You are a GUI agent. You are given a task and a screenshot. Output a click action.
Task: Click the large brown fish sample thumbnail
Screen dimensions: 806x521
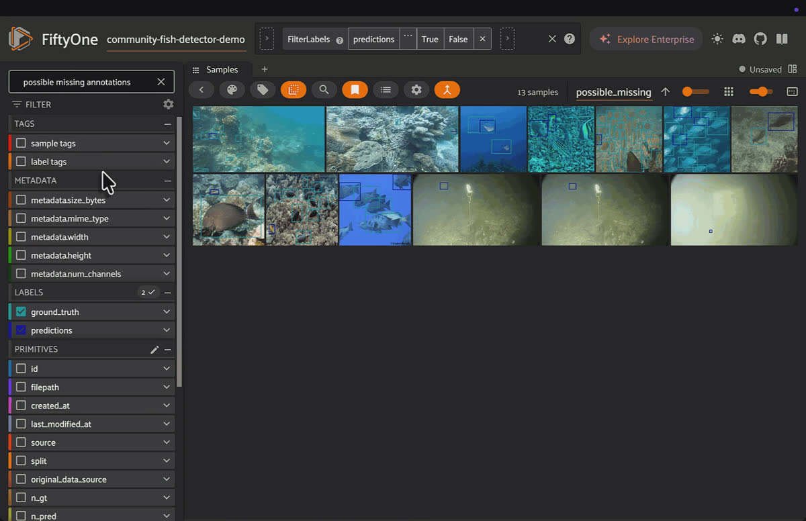[x=228, y=209]
